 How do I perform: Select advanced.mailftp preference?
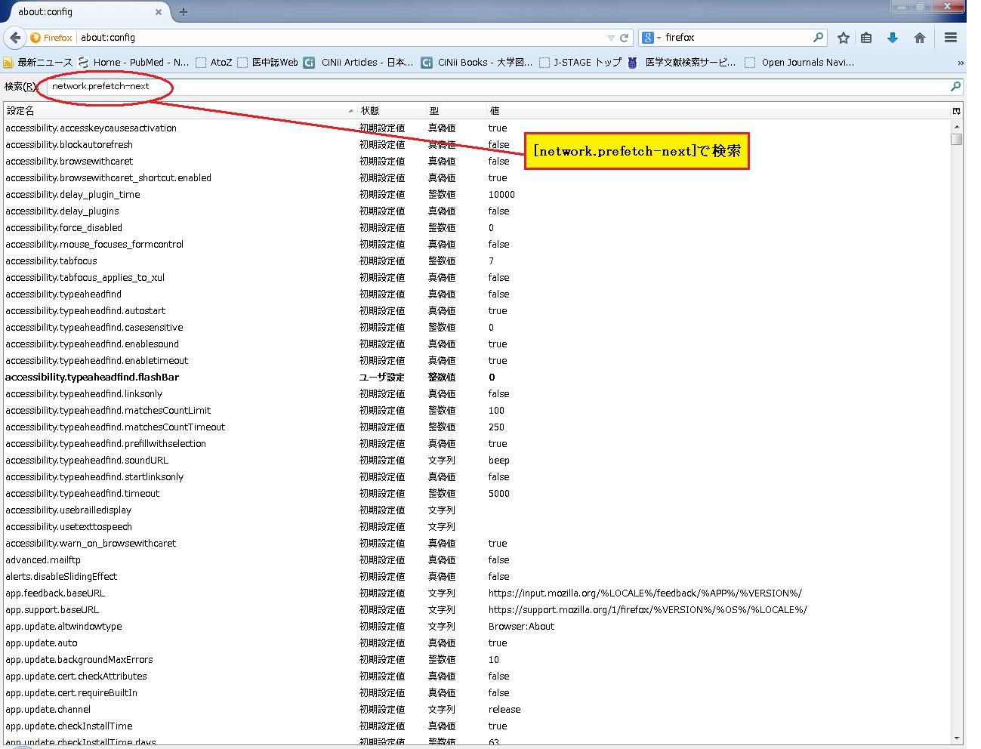coord(477,560)
